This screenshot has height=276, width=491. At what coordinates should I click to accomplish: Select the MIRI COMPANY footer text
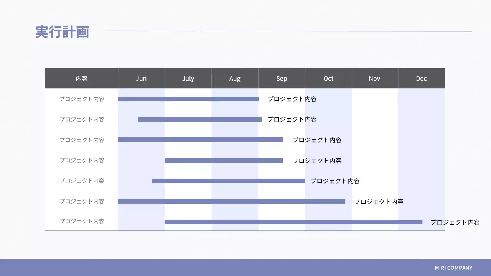pyautogui.click(x=454, y=268)
